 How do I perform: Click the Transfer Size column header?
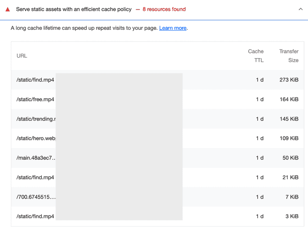[x=289, y=56]
